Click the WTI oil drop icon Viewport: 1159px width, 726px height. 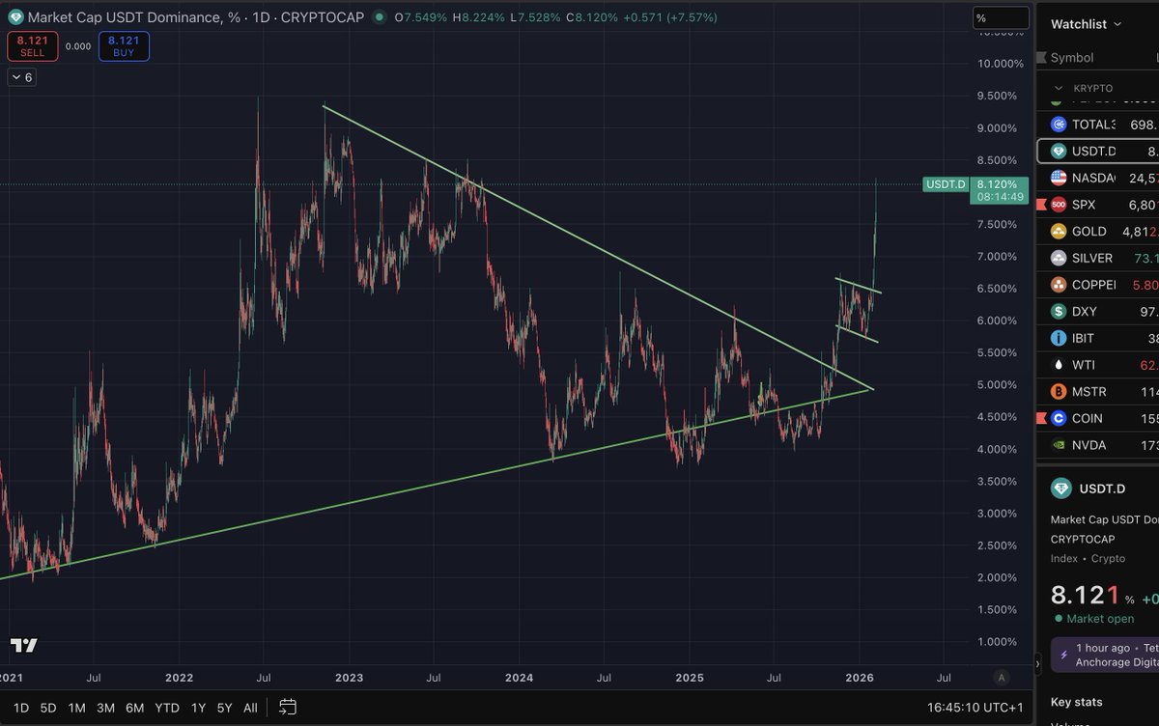pos(1058,365)
